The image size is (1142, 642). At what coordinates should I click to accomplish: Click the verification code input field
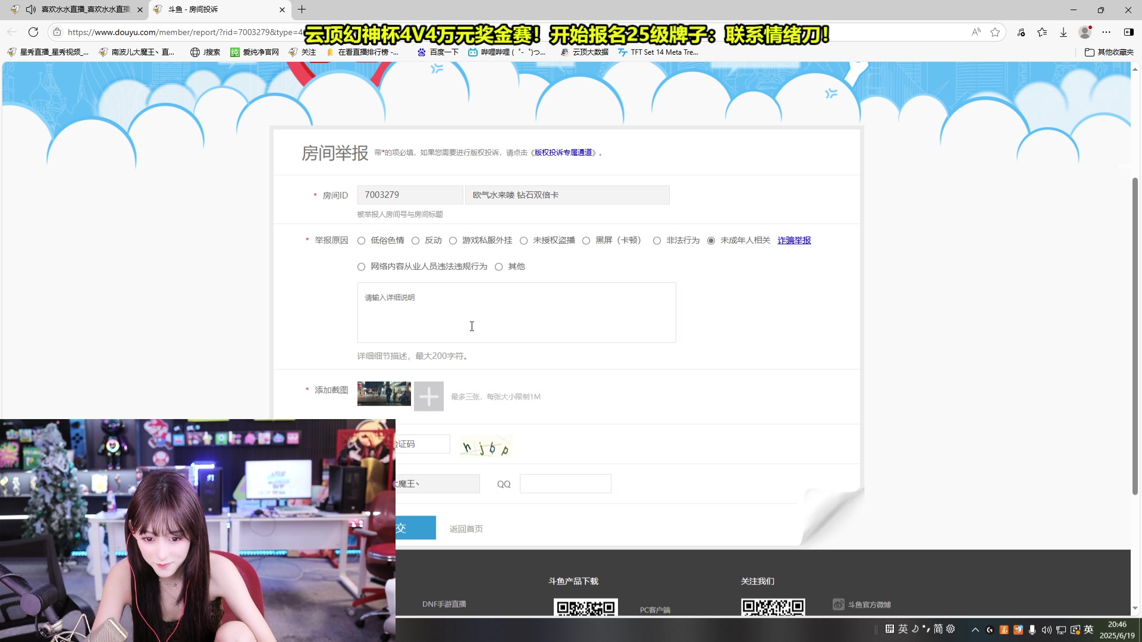pyautogui.click(x=422, y=444)
